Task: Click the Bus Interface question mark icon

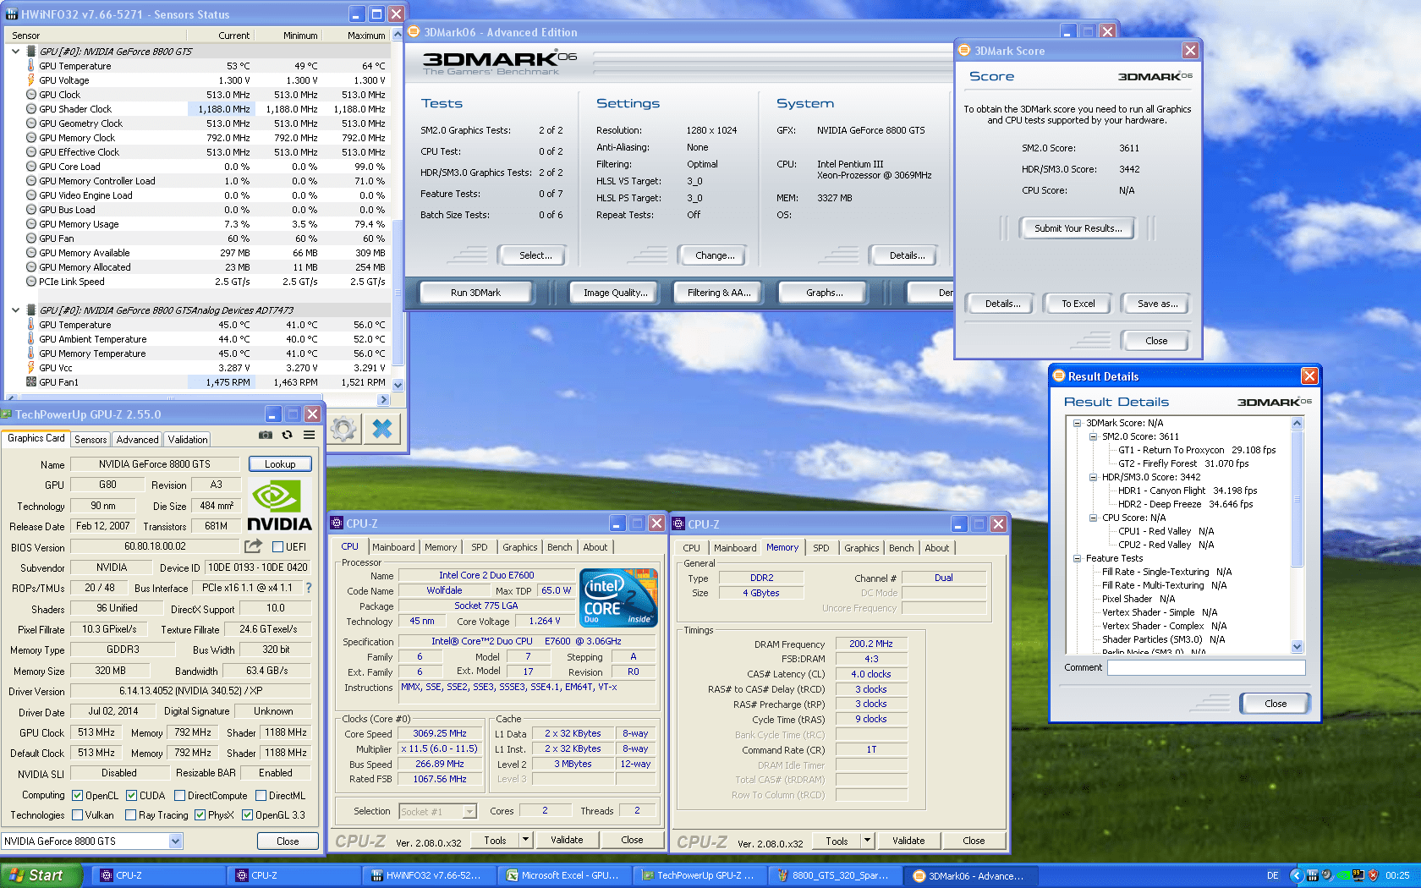Action: point(309,588)
